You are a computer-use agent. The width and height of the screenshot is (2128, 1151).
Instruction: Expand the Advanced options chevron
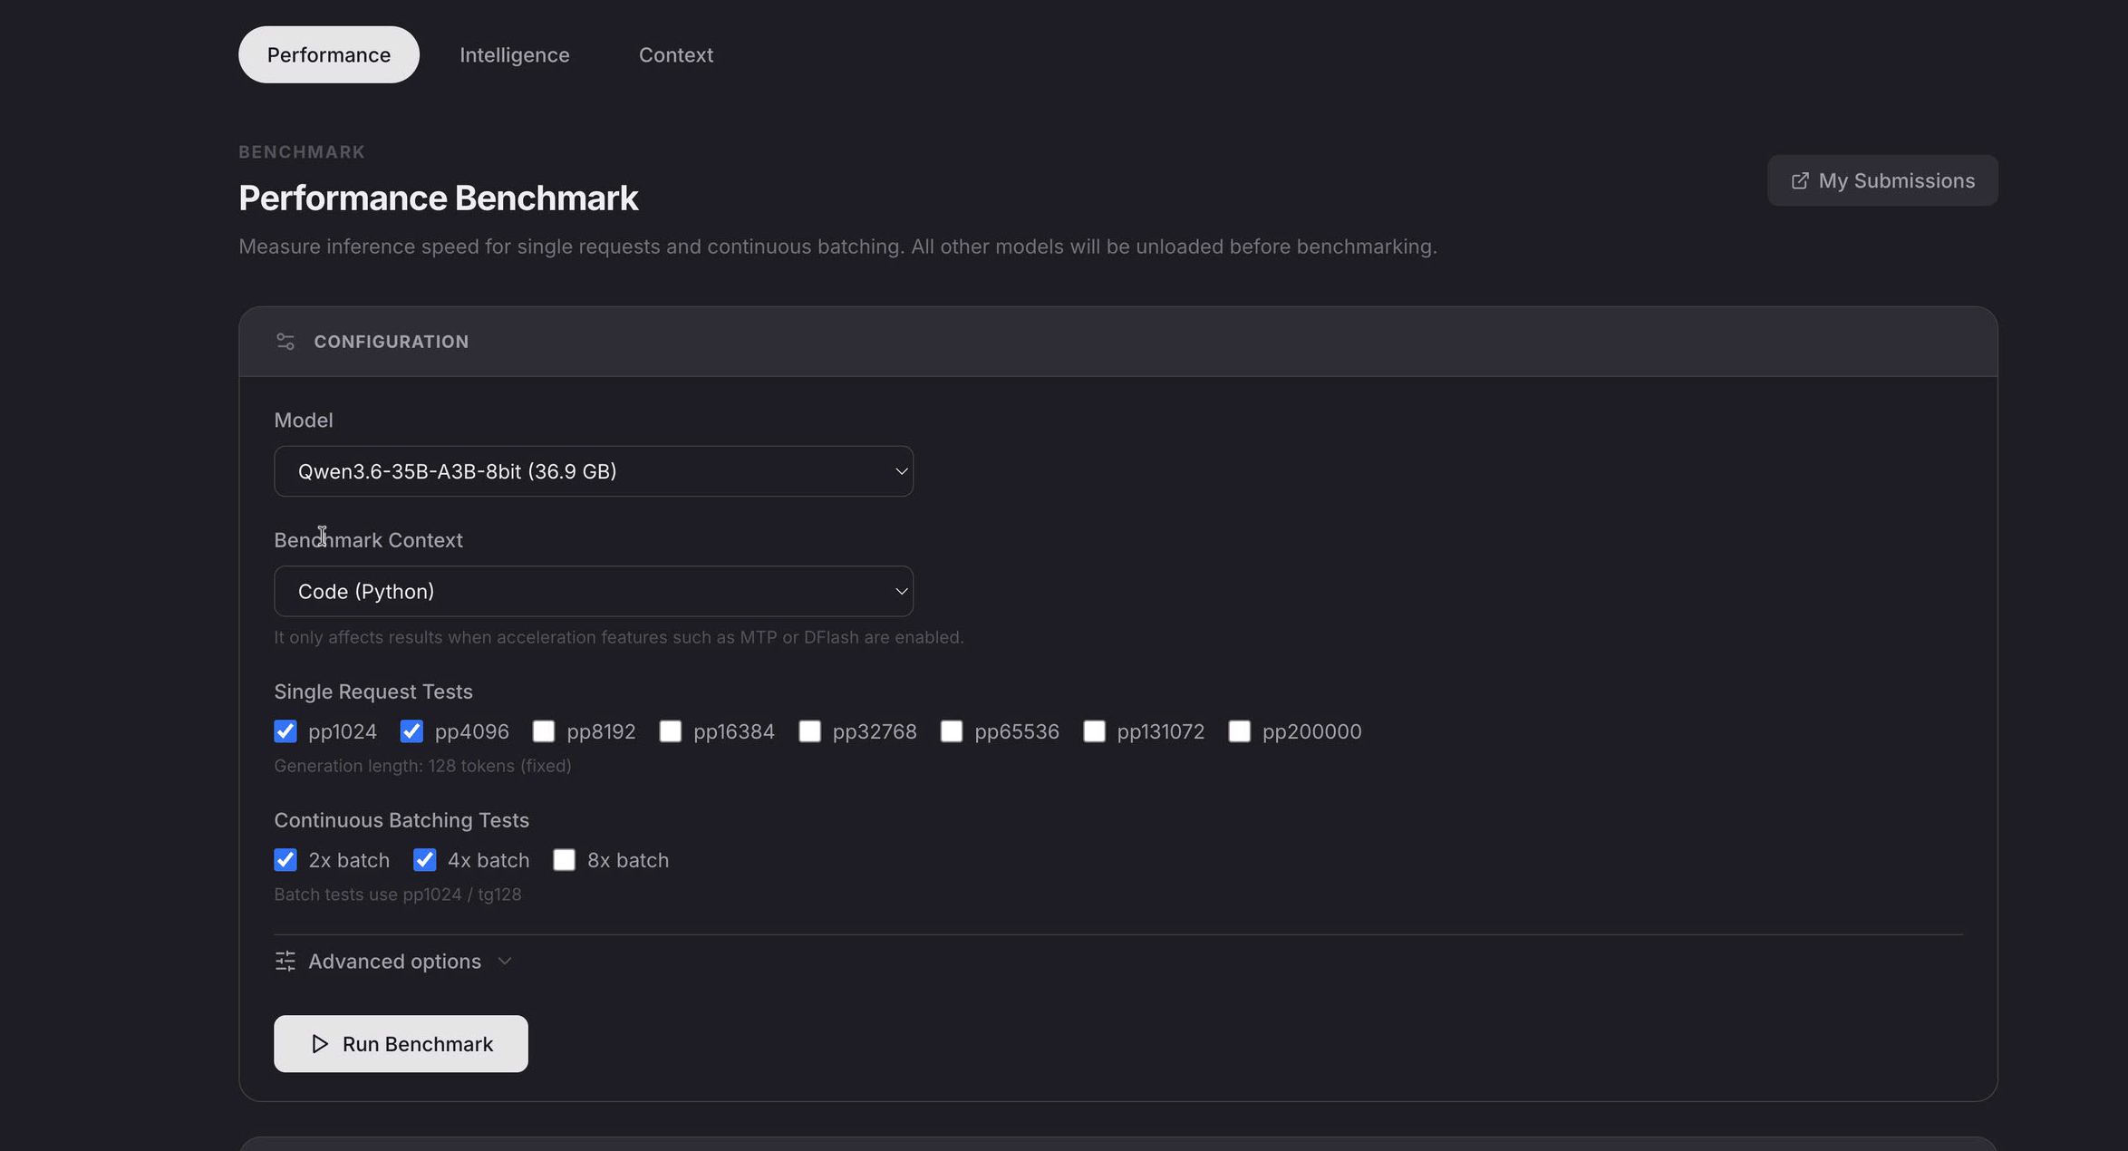pyautogui.click(x=505, y=962)
